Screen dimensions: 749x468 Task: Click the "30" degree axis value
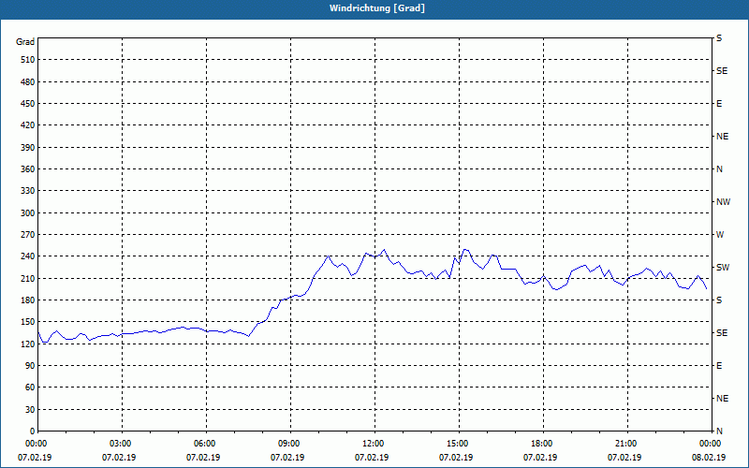tap(30, 410)
